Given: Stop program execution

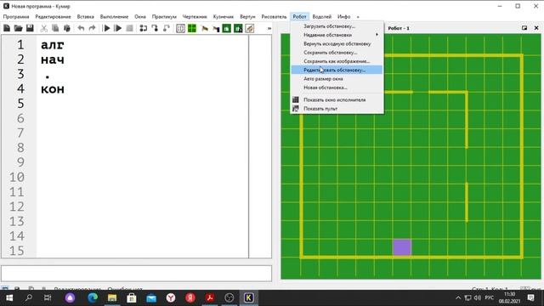Looking at the screenshot, I should pyautogui.click(x=129, y=28).
